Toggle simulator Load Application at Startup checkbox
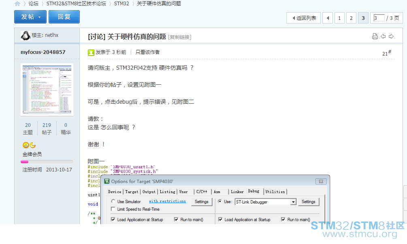407x244 pixels. [113, 219]
